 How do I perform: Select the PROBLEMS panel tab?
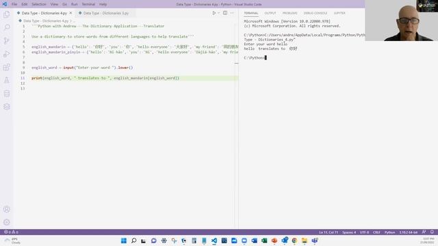(289, 13)
